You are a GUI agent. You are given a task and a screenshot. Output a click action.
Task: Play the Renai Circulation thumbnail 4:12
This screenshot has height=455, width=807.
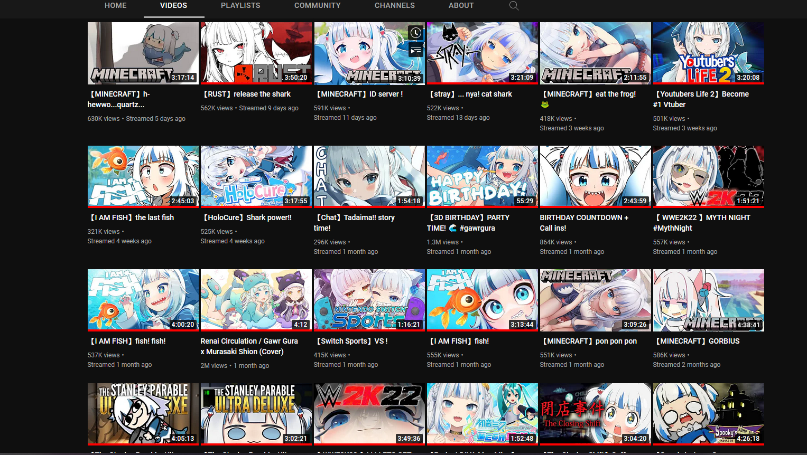256,300
